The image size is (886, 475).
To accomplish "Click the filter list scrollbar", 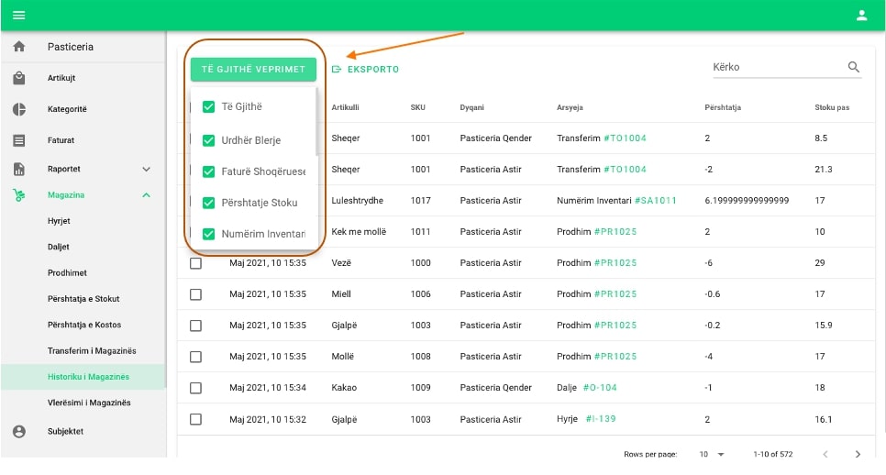I will tap(318, 124).
